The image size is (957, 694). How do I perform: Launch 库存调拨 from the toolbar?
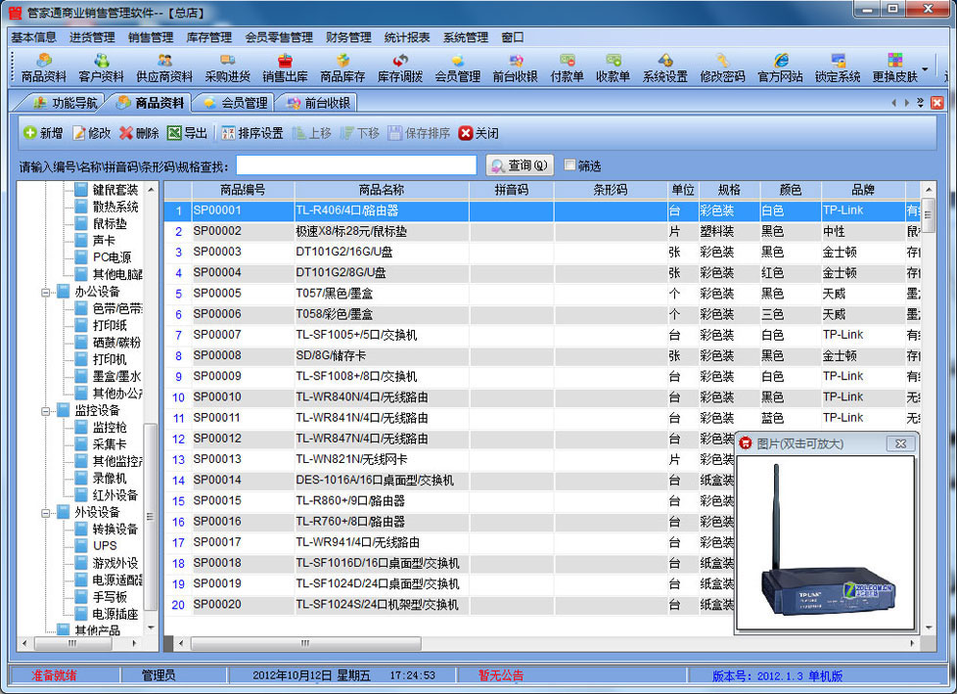[400, 68]
